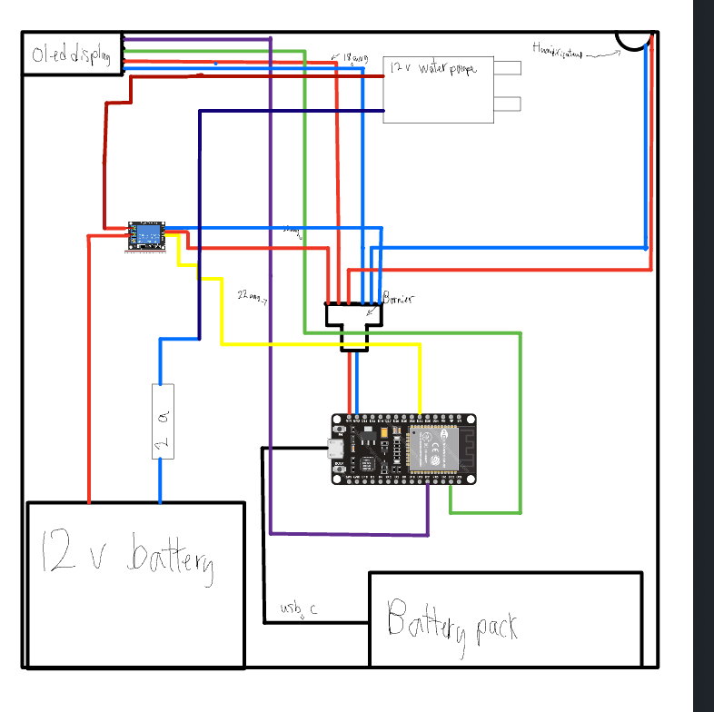Click the upper water pump outlet
This screenshot has width=714, height=712.
507,69
